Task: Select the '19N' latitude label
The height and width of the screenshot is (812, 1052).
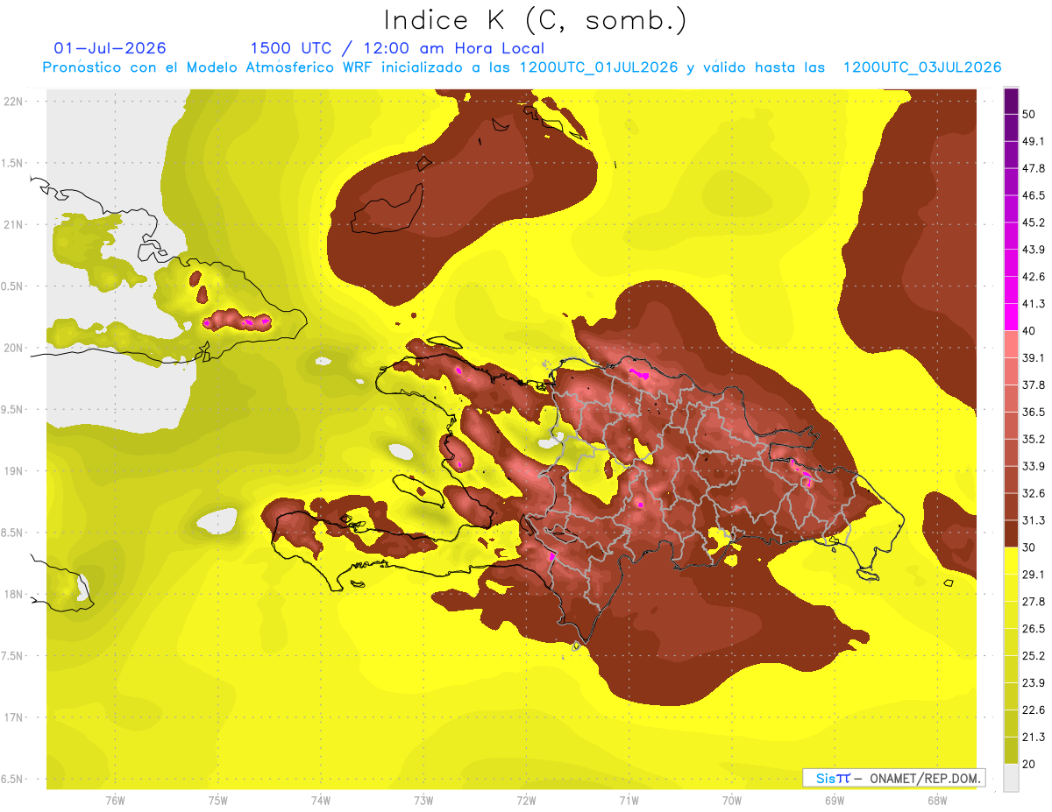Action: [14, 470]
